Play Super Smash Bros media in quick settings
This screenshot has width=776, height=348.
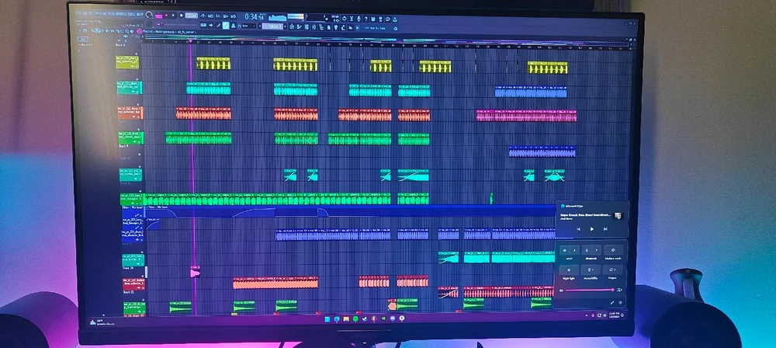pyautogui.click(x=592, y=229)
